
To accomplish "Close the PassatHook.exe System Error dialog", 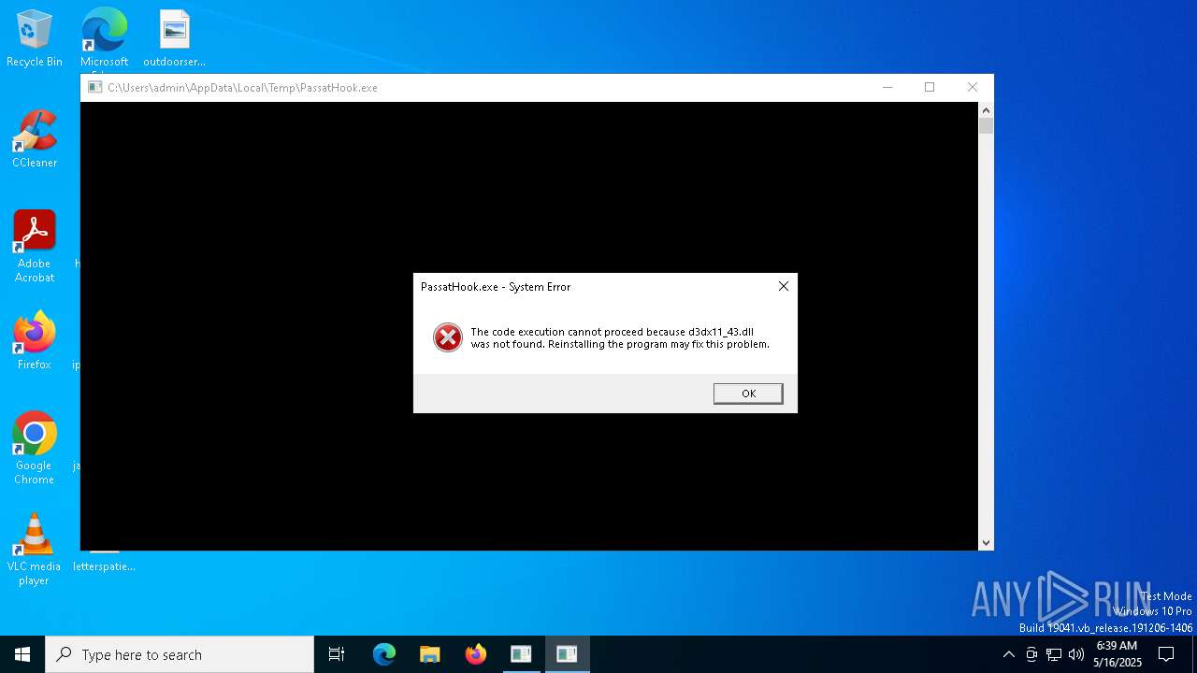I will tap(784, 286).
